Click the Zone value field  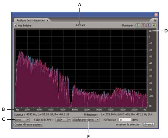tap(20, 120)
